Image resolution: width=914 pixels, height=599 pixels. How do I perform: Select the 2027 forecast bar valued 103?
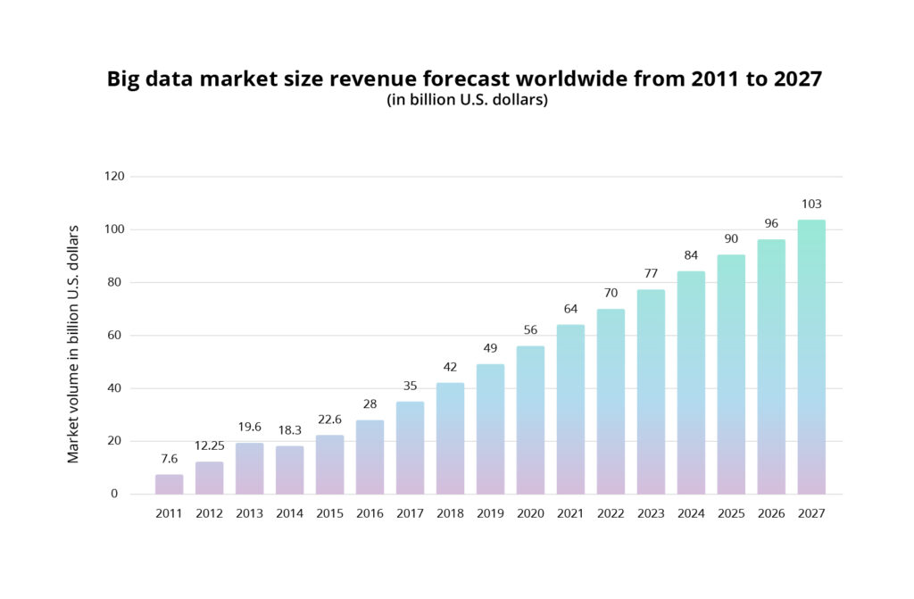pyautogui.click(x=812, y=357)
